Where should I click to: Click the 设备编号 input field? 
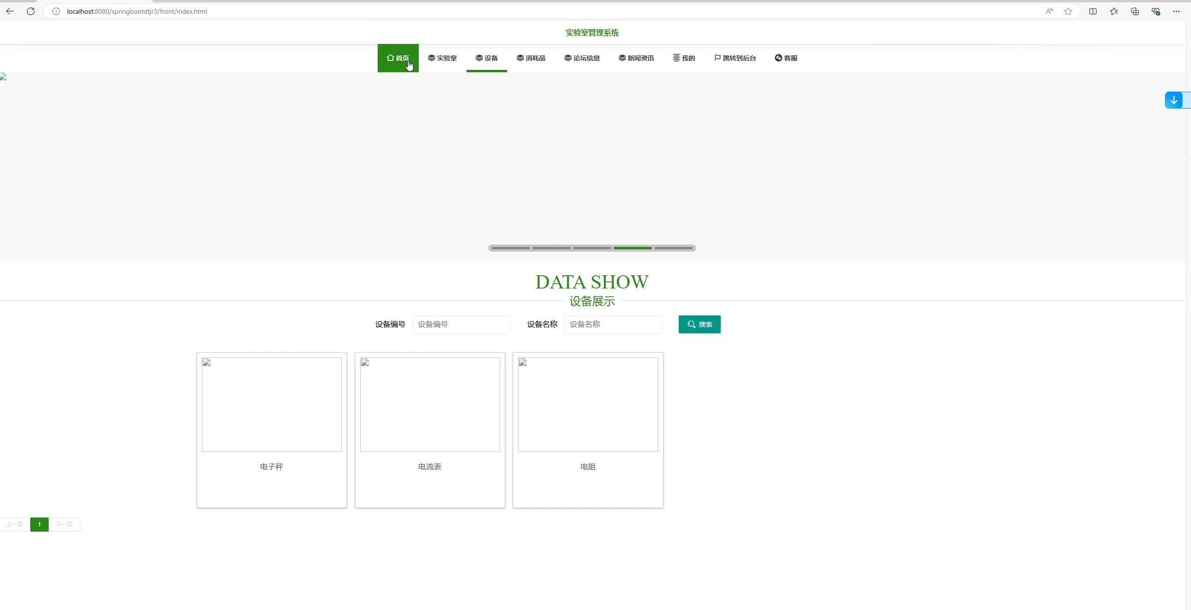(x=461, y=324)
